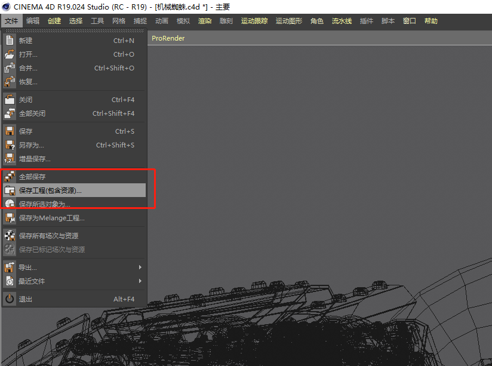Click the 合并 merge icon

tap(10, 68)
